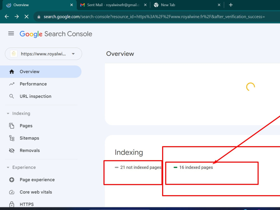Open URL inspection
280x210 pixels.
click(36, 96)
